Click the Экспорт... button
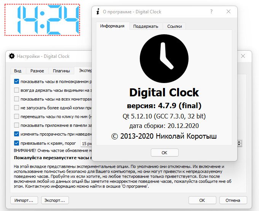Screen dimensions: 259x211 55,200
